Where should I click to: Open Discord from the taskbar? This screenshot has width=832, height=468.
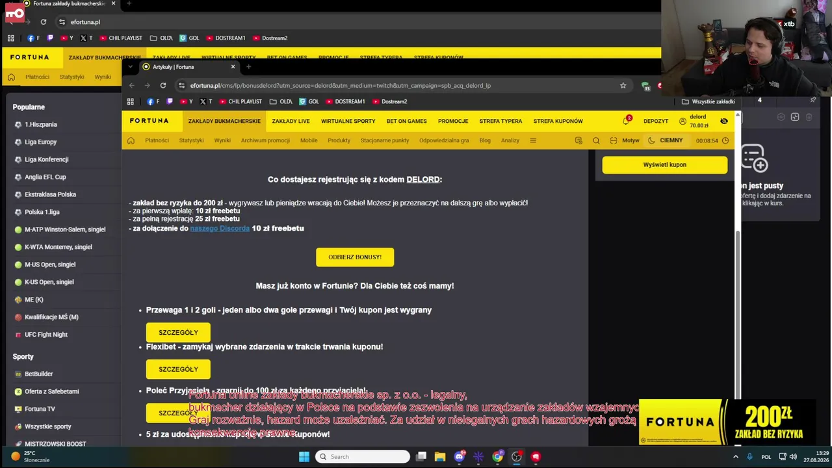pyautogui.click(x=460, y=456)
